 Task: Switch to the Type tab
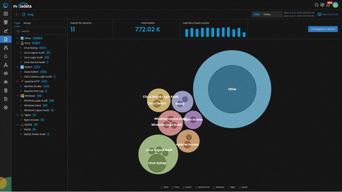[x=17, y=23]
